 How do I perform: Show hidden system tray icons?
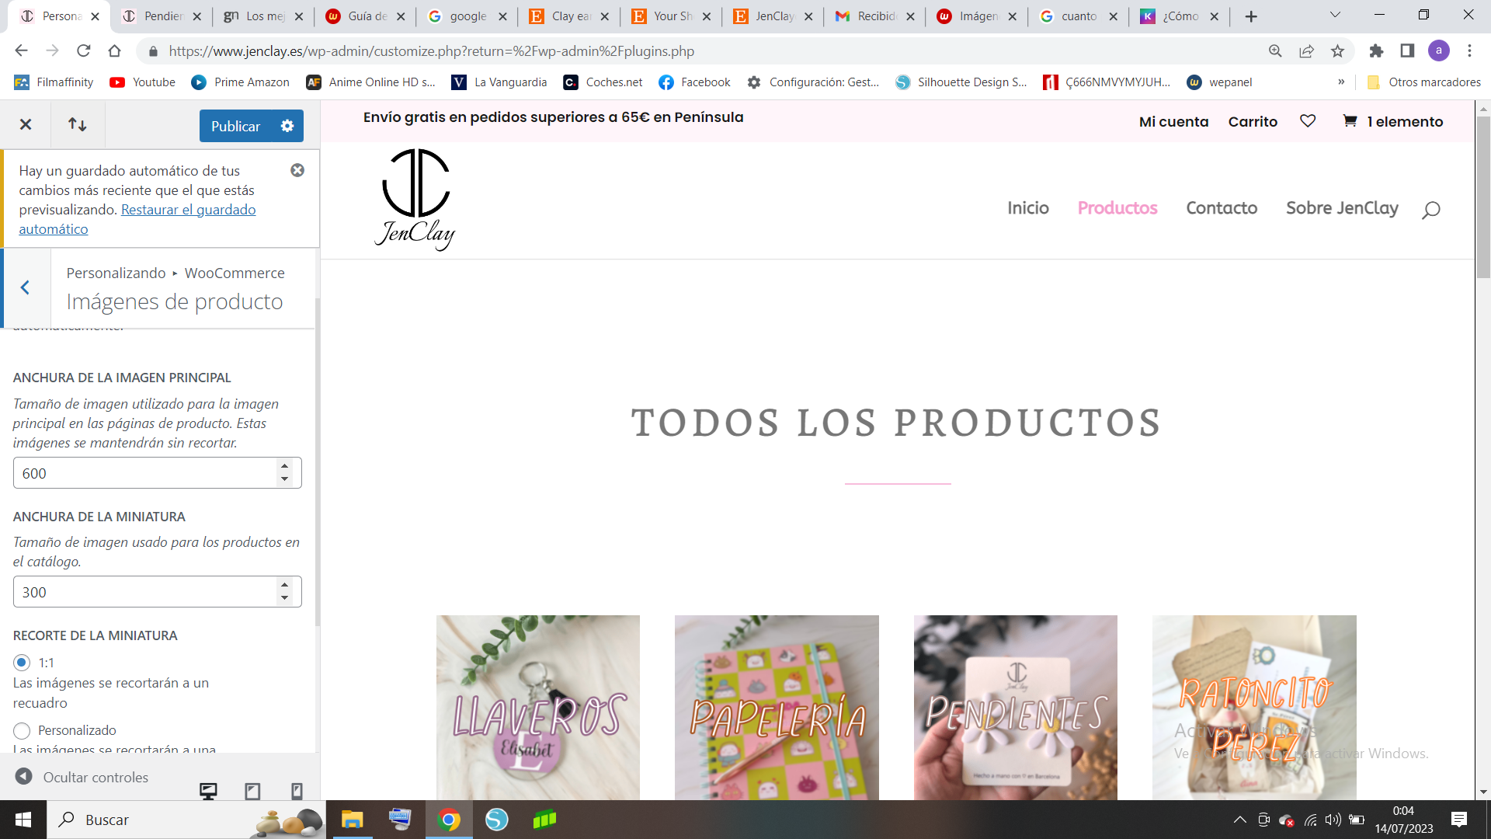[x=1240, y=820]
